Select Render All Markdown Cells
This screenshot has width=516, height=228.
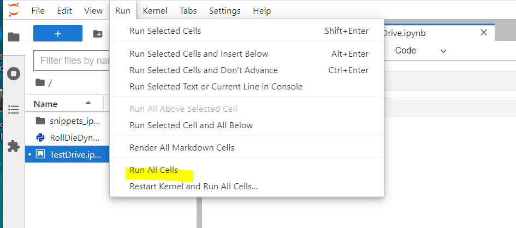pos(182,147)
